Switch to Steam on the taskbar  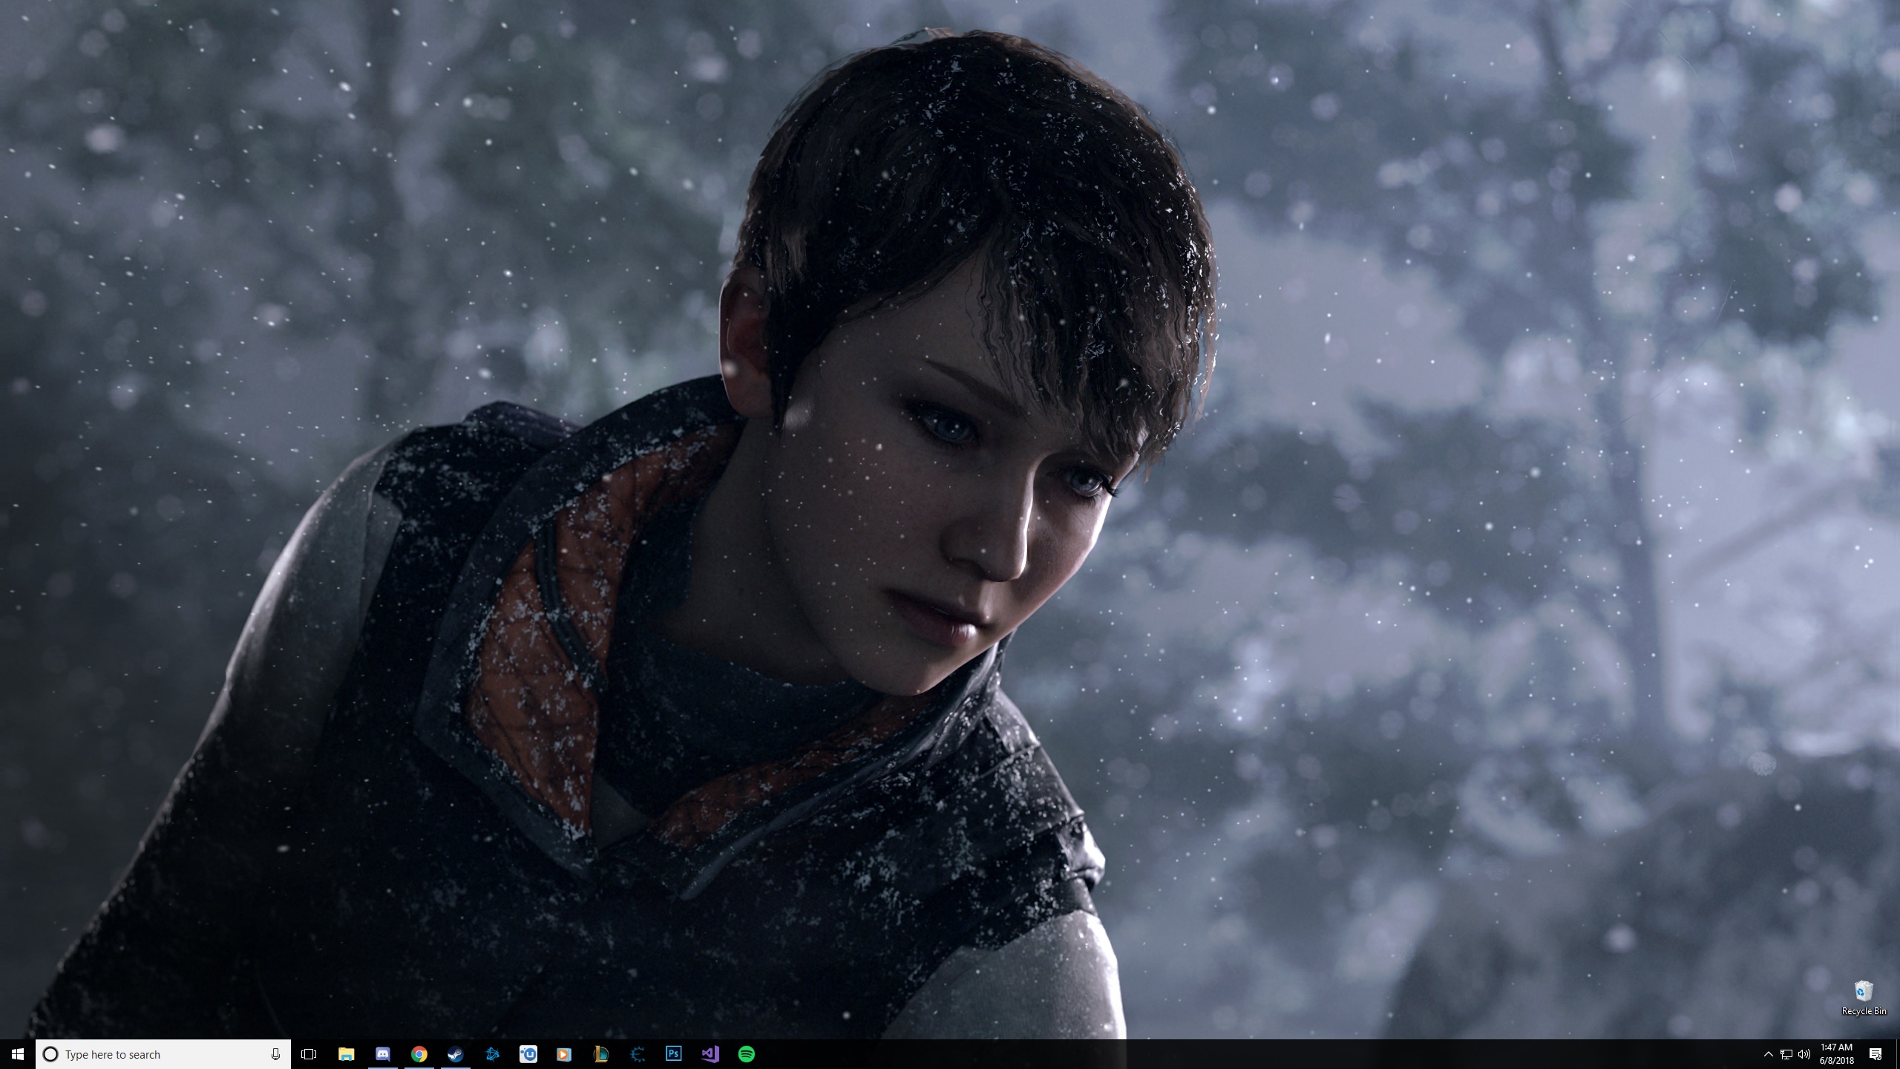[455, 1054]
